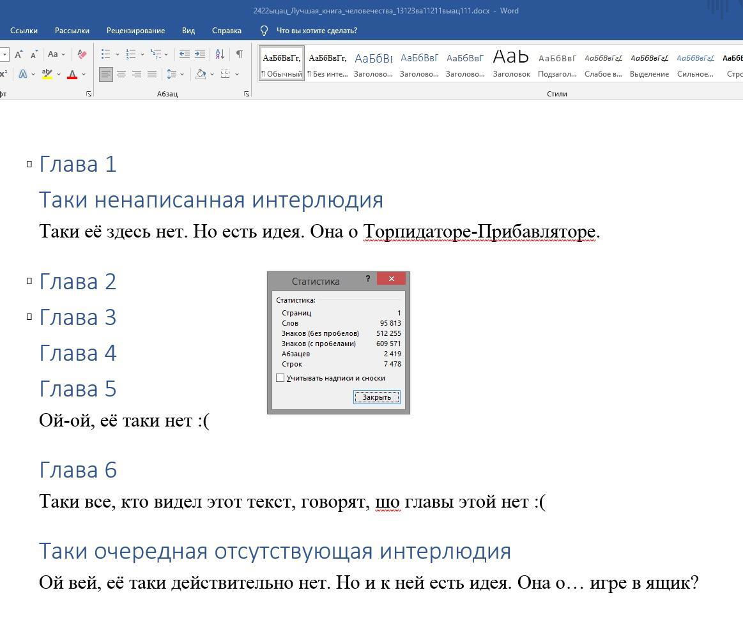This screenshot has width=743, height=620.
Task: Click the Increase Font Size icon
Action: tap(19, 54)
